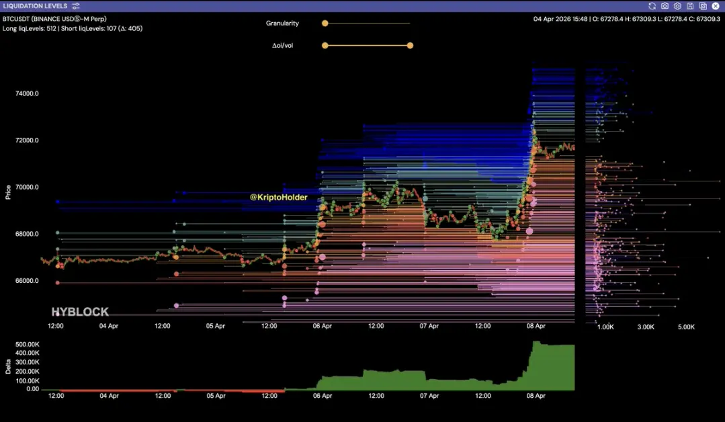725x422 pixels.
Task: Click the 04 Apr date label on price chart
Action: pyautogui.click(x=109, y=326)
